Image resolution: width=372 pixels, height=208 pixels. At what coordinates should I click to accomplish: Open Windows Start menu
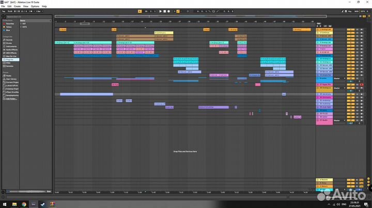[x=4, y=204]
